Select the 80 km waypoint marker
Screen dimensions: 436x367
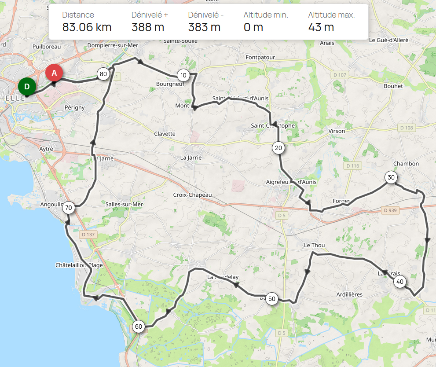(103, 74)
